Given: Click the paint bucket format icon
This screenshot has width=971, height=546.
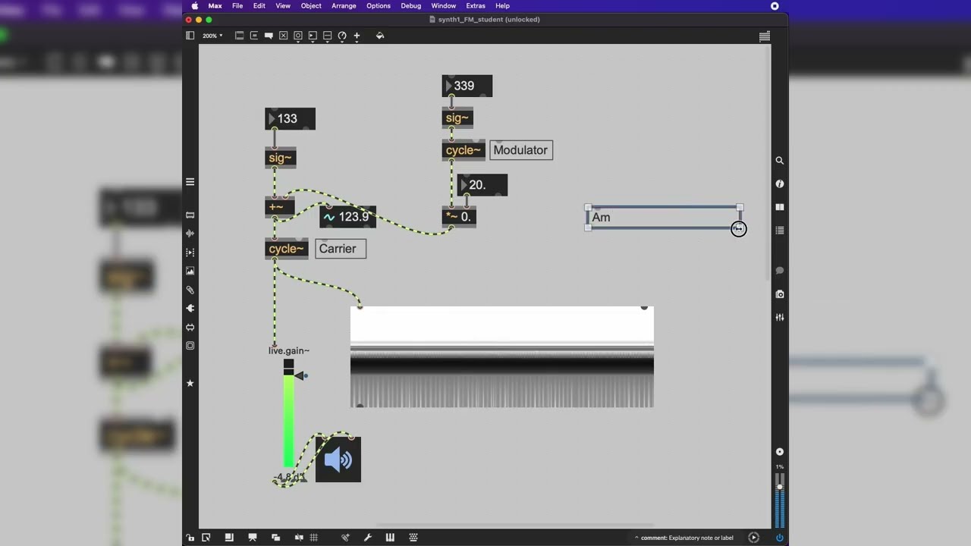Looking at the screenshot, I should pos(380,36).
